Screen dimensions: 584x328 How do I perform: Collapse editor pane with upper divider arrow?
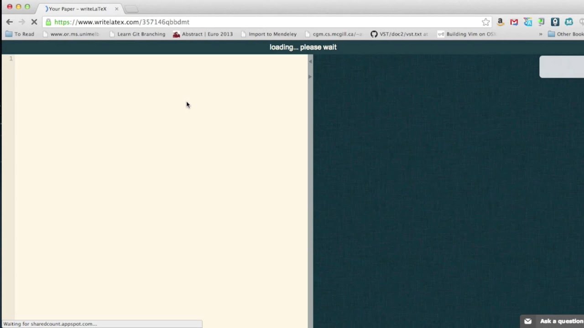[310, 61]
